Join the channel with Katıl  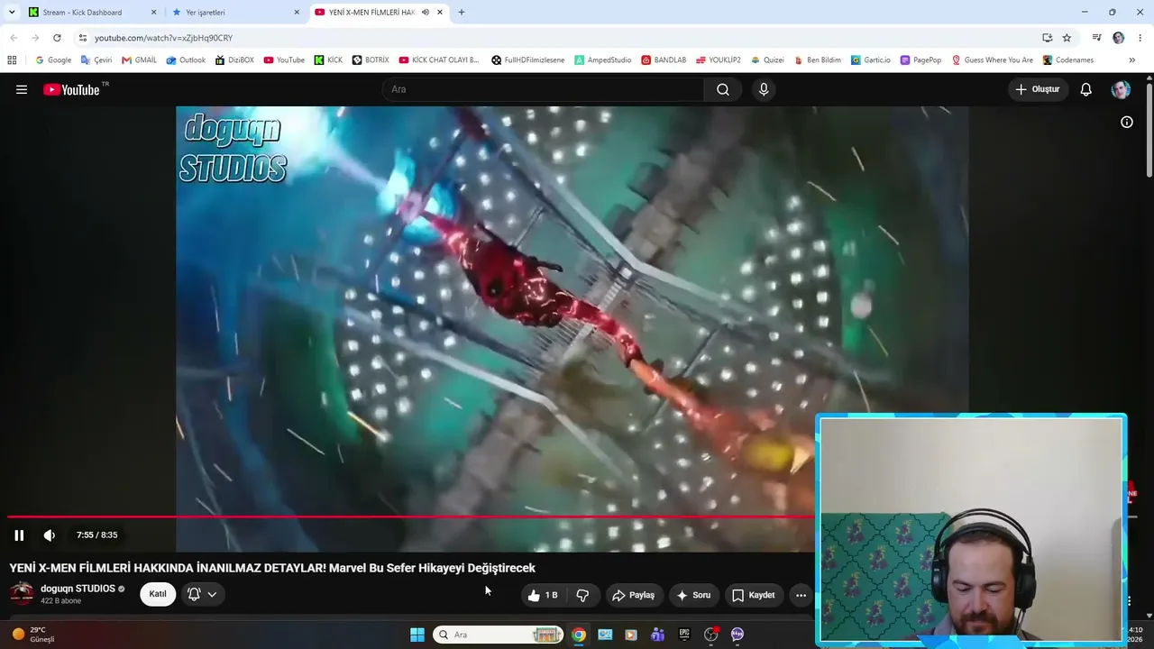click(158, 594)
